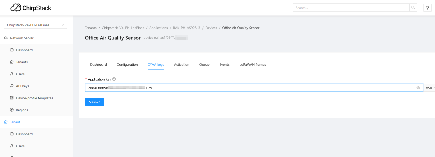Open RAK-PH-AS923-3 breadcrumb link
435x157 pixels.
187,28
